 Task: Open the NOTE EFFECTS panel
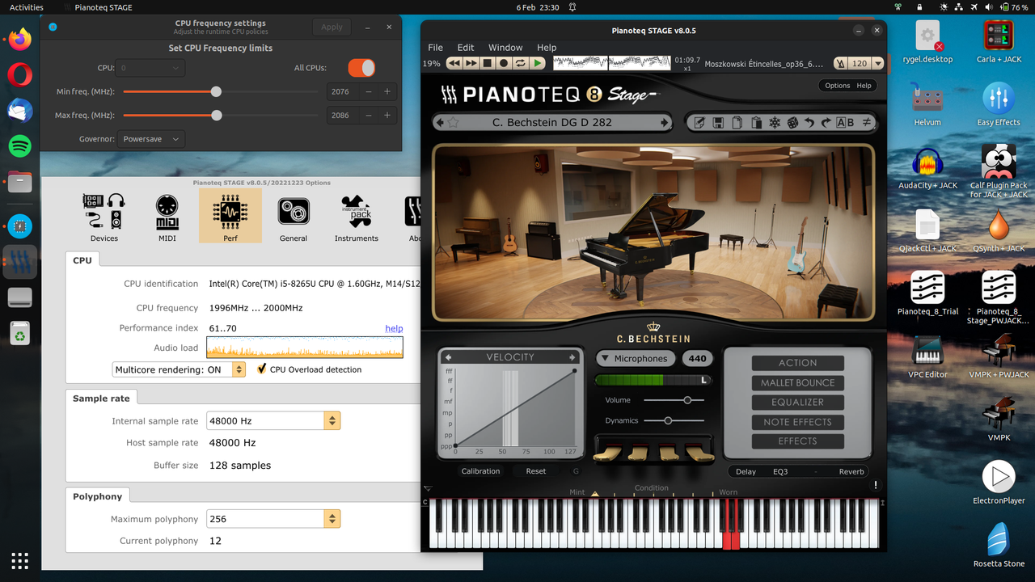coord(797,422)
